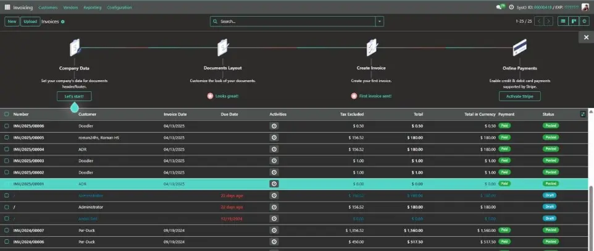Open optional columns selector in table header
The width and height of the screenshot is (594, 251).
(583, 114)
